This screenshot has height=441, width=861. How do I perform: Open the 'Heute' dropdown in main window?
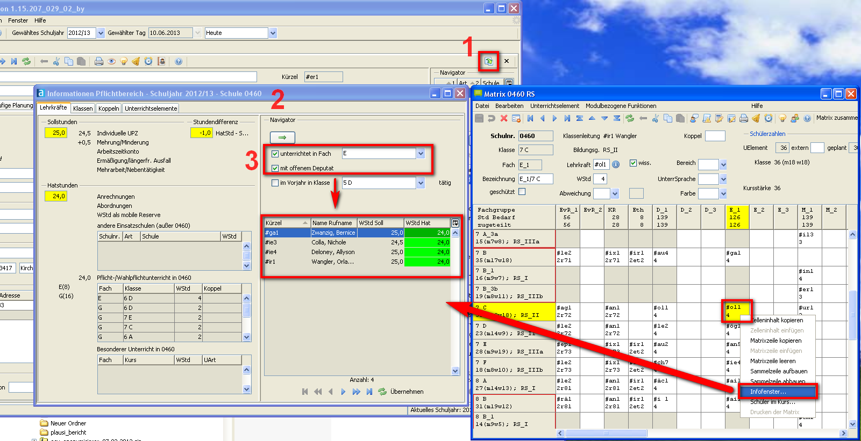coord(273,33)
